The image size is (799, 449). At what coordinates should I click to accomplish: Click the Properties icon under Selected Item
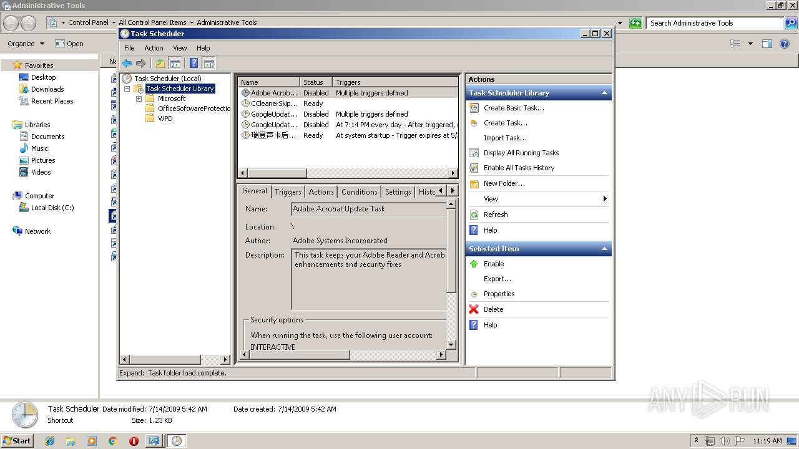[x=474, y=294]
